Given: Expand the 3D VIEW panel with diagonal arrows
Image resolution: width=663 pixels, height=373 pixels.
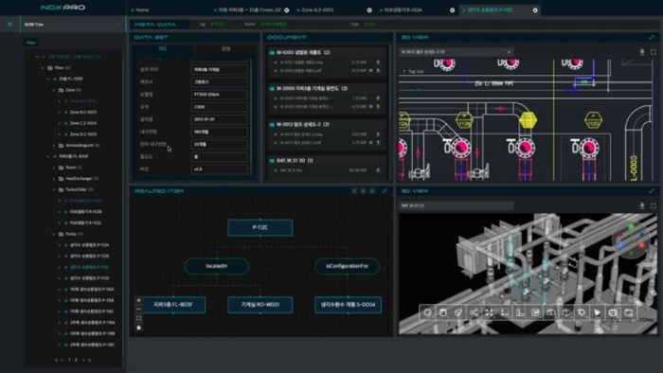Looking at the screenshot, I should pyautogui.click(x=652, y=191).
